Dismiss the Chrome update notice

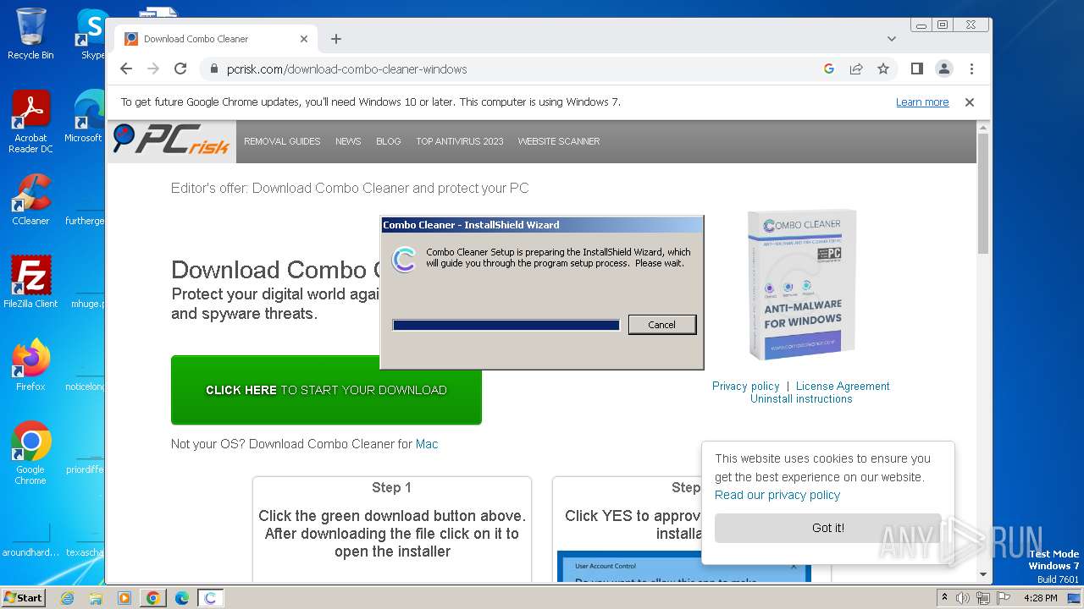pos(970,102)
